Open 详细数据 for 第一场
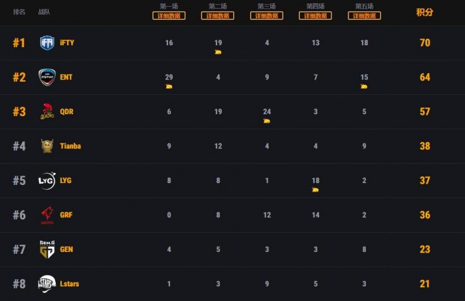465x301 pixels. tap(169, 16)
